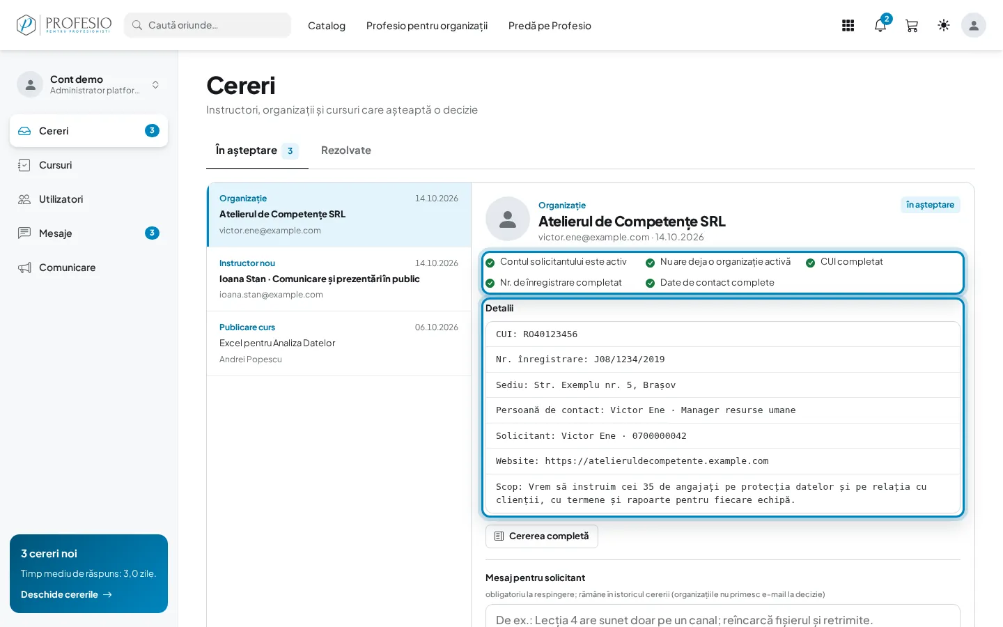Switch to the 'În așteptare' tab

(x=257, y=150)
